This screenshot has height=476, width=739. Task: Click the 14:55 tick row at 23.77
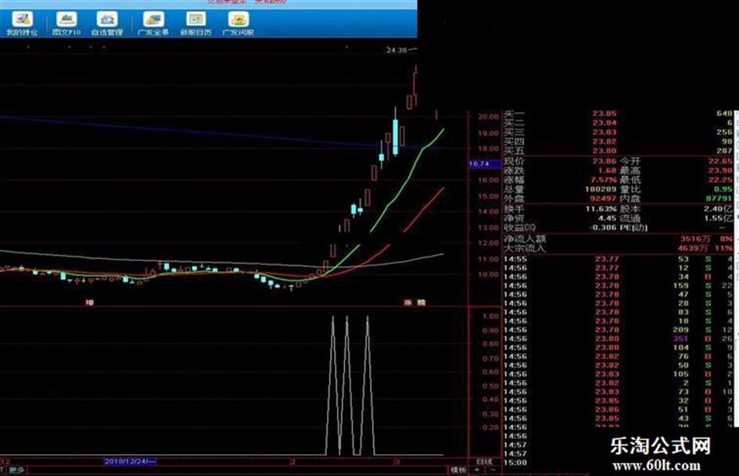(x=618, y=259)
